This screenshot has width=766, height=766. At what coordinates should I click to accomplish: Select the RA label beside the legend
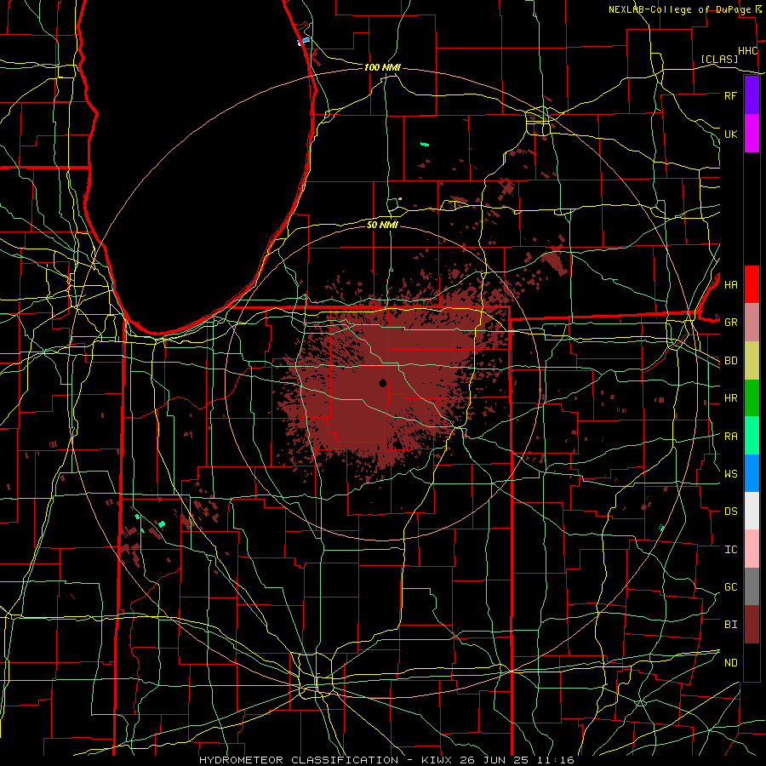(730, 436)
